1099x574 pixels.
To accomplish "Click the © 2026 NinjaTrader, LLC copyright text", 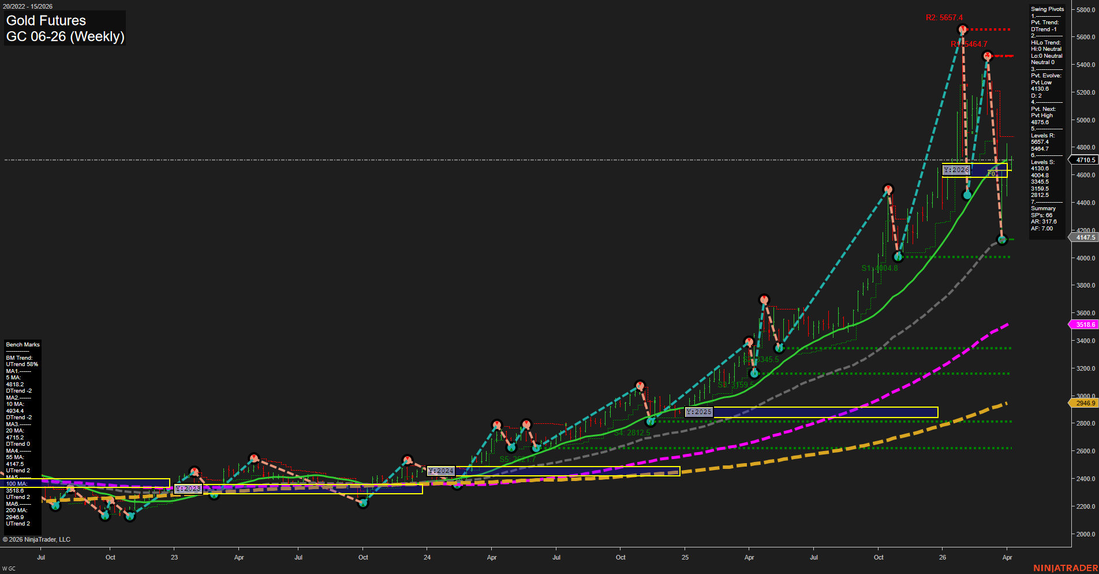I will (38, 539).
